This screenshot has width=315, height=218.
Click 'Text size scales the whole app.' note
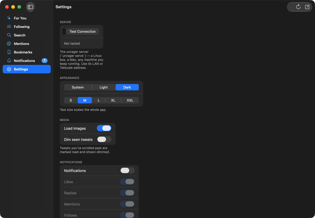pos(83,110)
